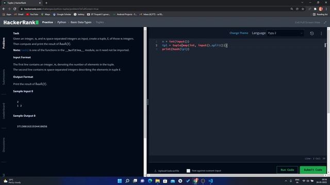
Task: Select the Leaderboard sidebar tab
Action: tap(4, 111)
